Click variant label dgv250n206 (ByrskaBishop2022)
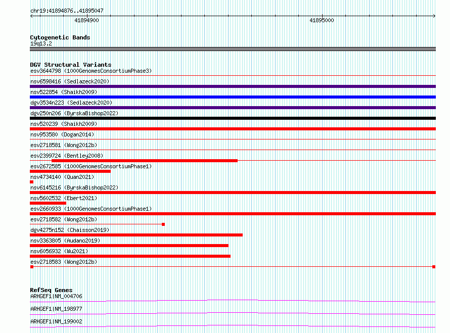Image resolution: width=450 pixels, height=333 pixels. (x=74, y=113)
